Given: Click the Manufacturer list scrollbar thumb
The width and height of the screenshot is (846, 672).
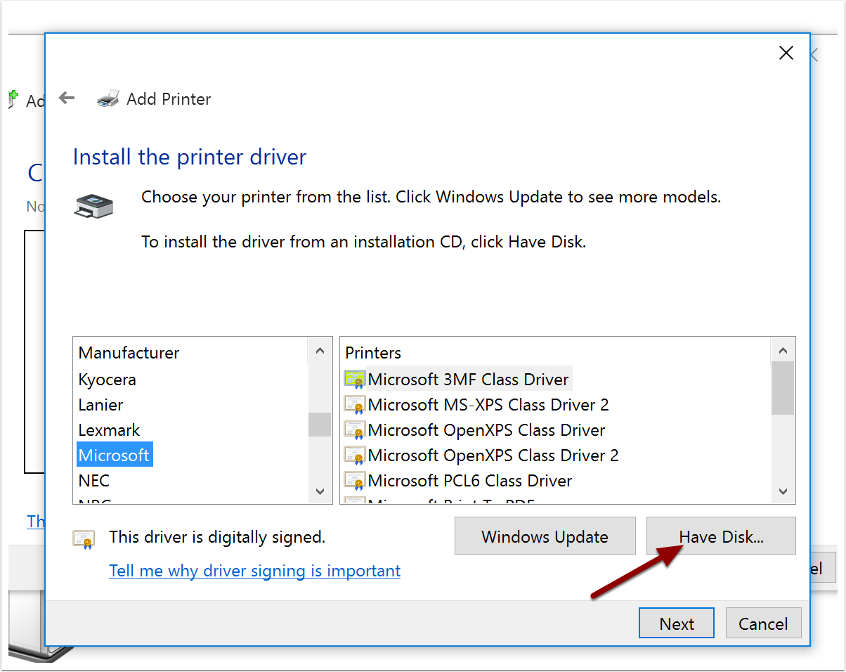Looking at the screenshot, I should tap(320, 425).
